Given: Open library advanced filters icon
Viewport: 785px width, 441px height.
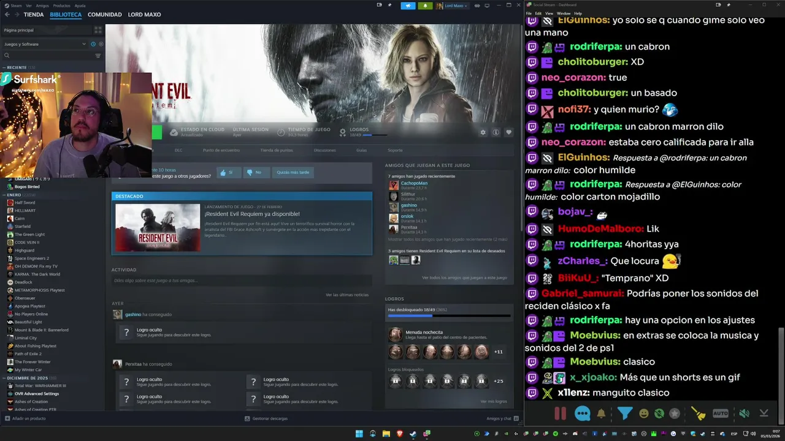Looking at the screenshot, I should [98, 56].
